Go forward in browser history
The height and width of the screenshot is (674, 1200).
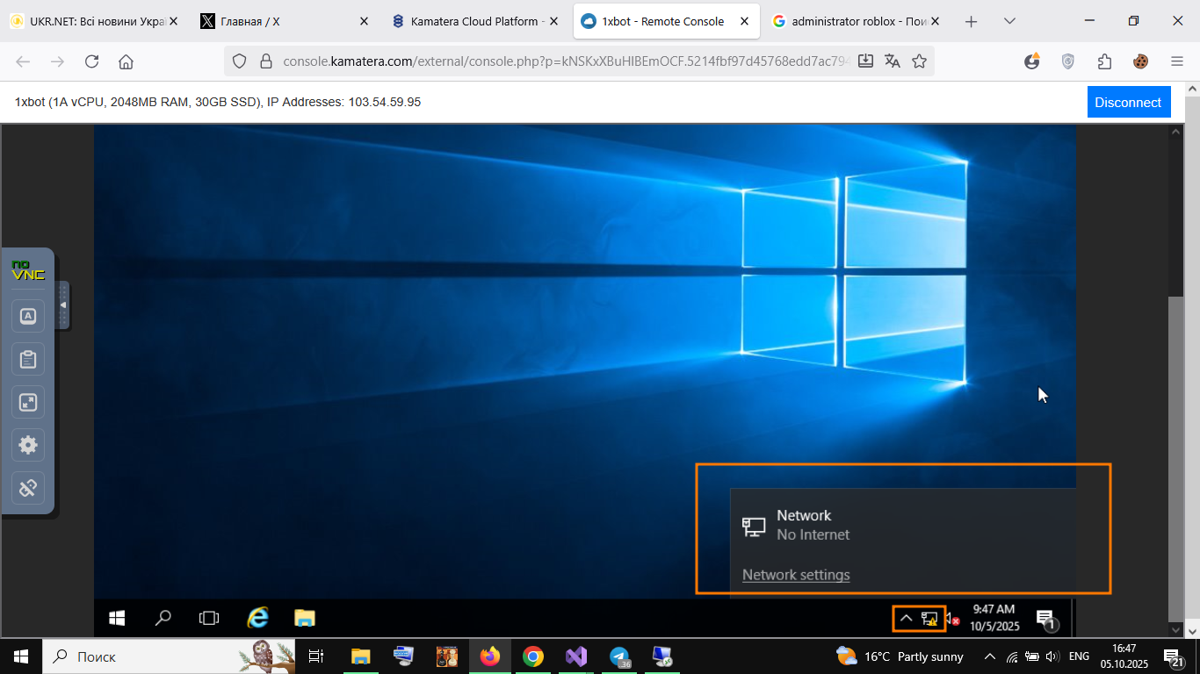click(57, 61)
